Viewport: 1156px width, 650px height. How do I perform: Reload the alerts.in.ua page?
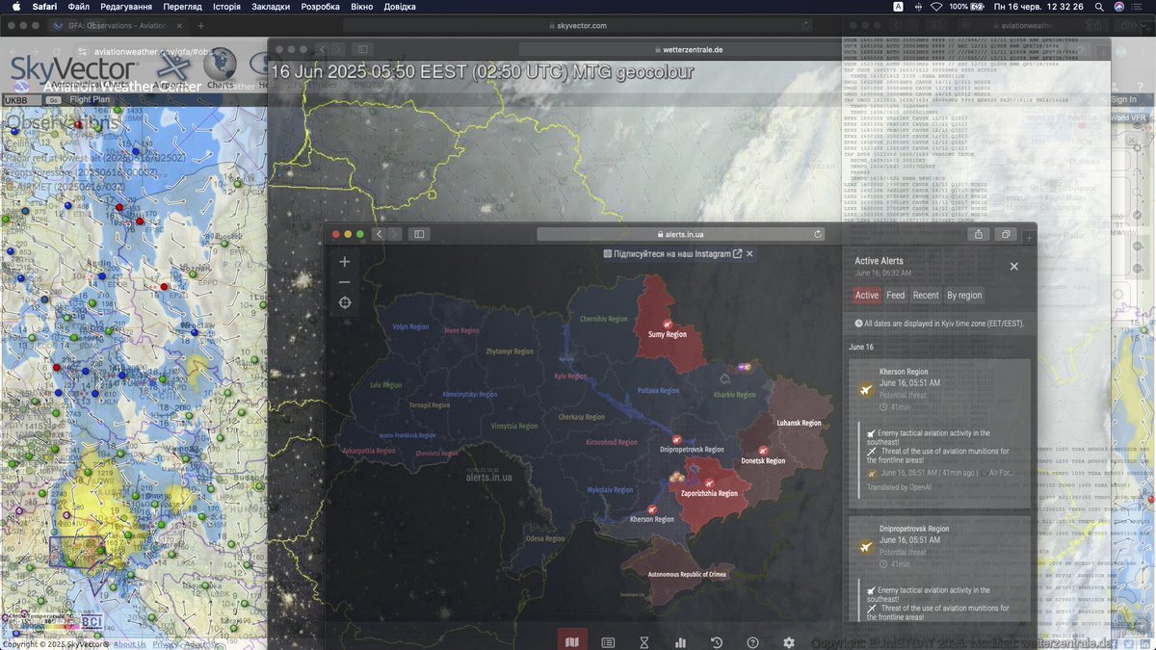tap(818, 234)
